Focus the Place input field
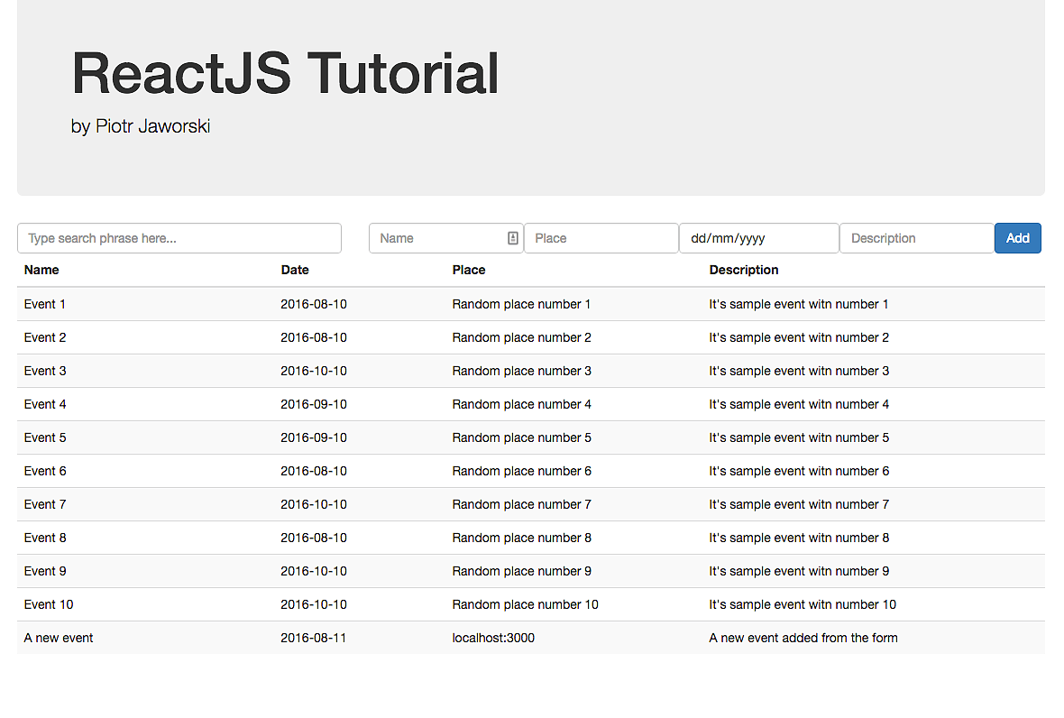Viewport: 1064px width, 718px height. [601, 238]
